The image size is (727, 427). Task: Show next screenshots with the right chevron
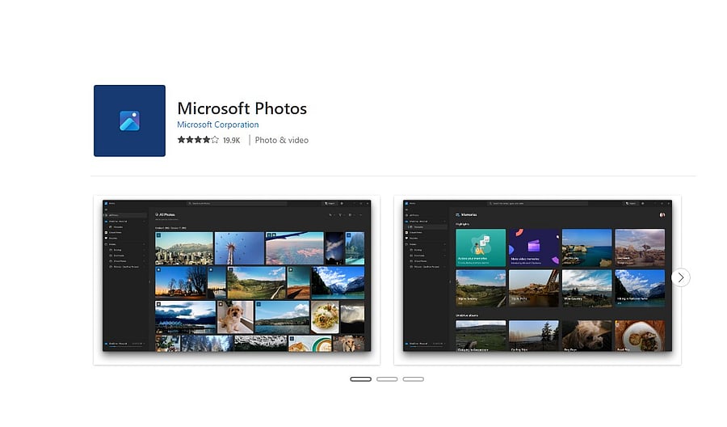pyautogui.click(x=681, y=277)
